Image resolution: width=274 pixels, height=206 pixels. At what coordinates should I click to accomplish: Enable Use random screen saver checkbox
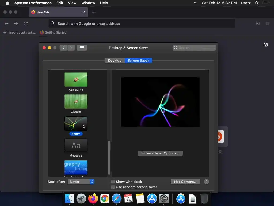point(113,187)
